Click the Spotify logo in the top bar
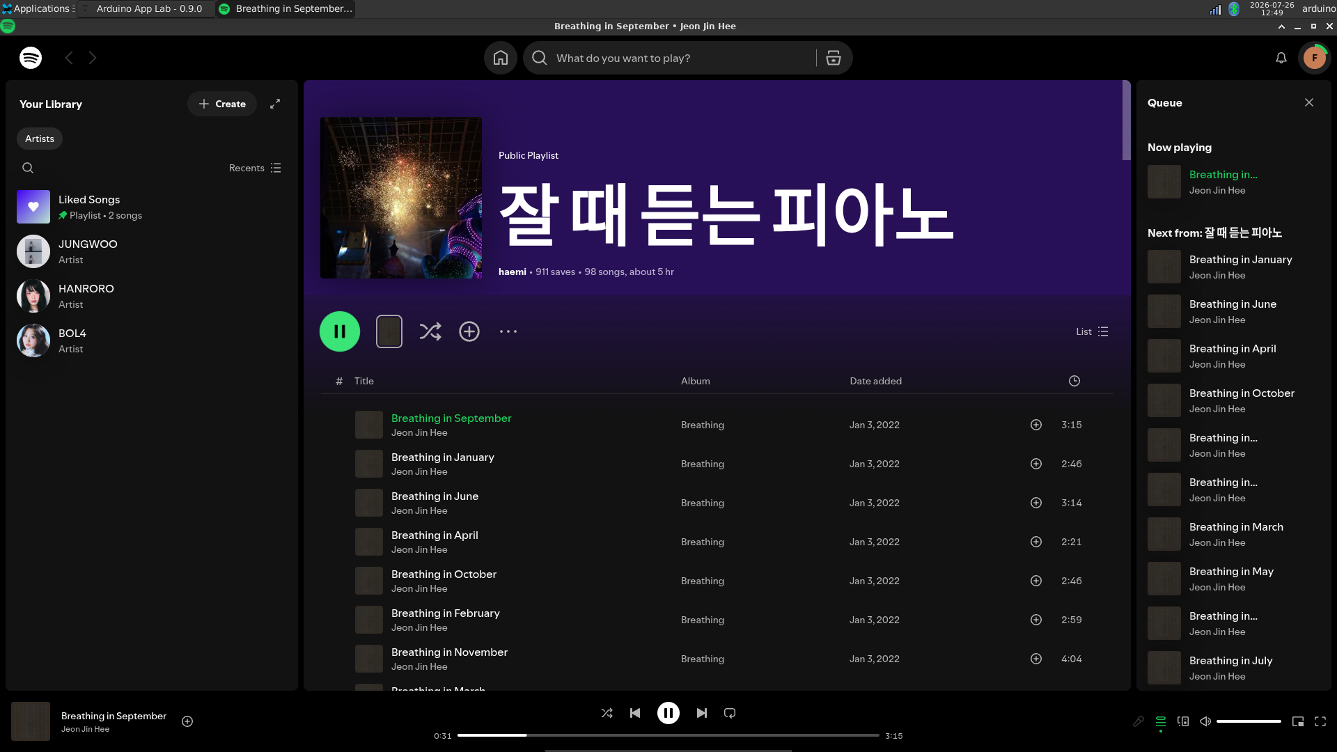The height and width of the screenshot is (752, 1337). click(31, 58)
